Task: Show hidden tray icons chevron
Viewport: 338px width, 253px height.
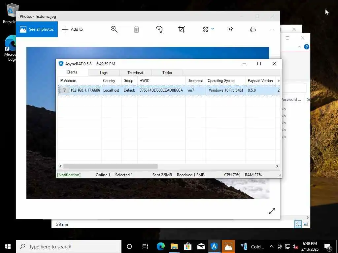Action: (x=272, y=246)
